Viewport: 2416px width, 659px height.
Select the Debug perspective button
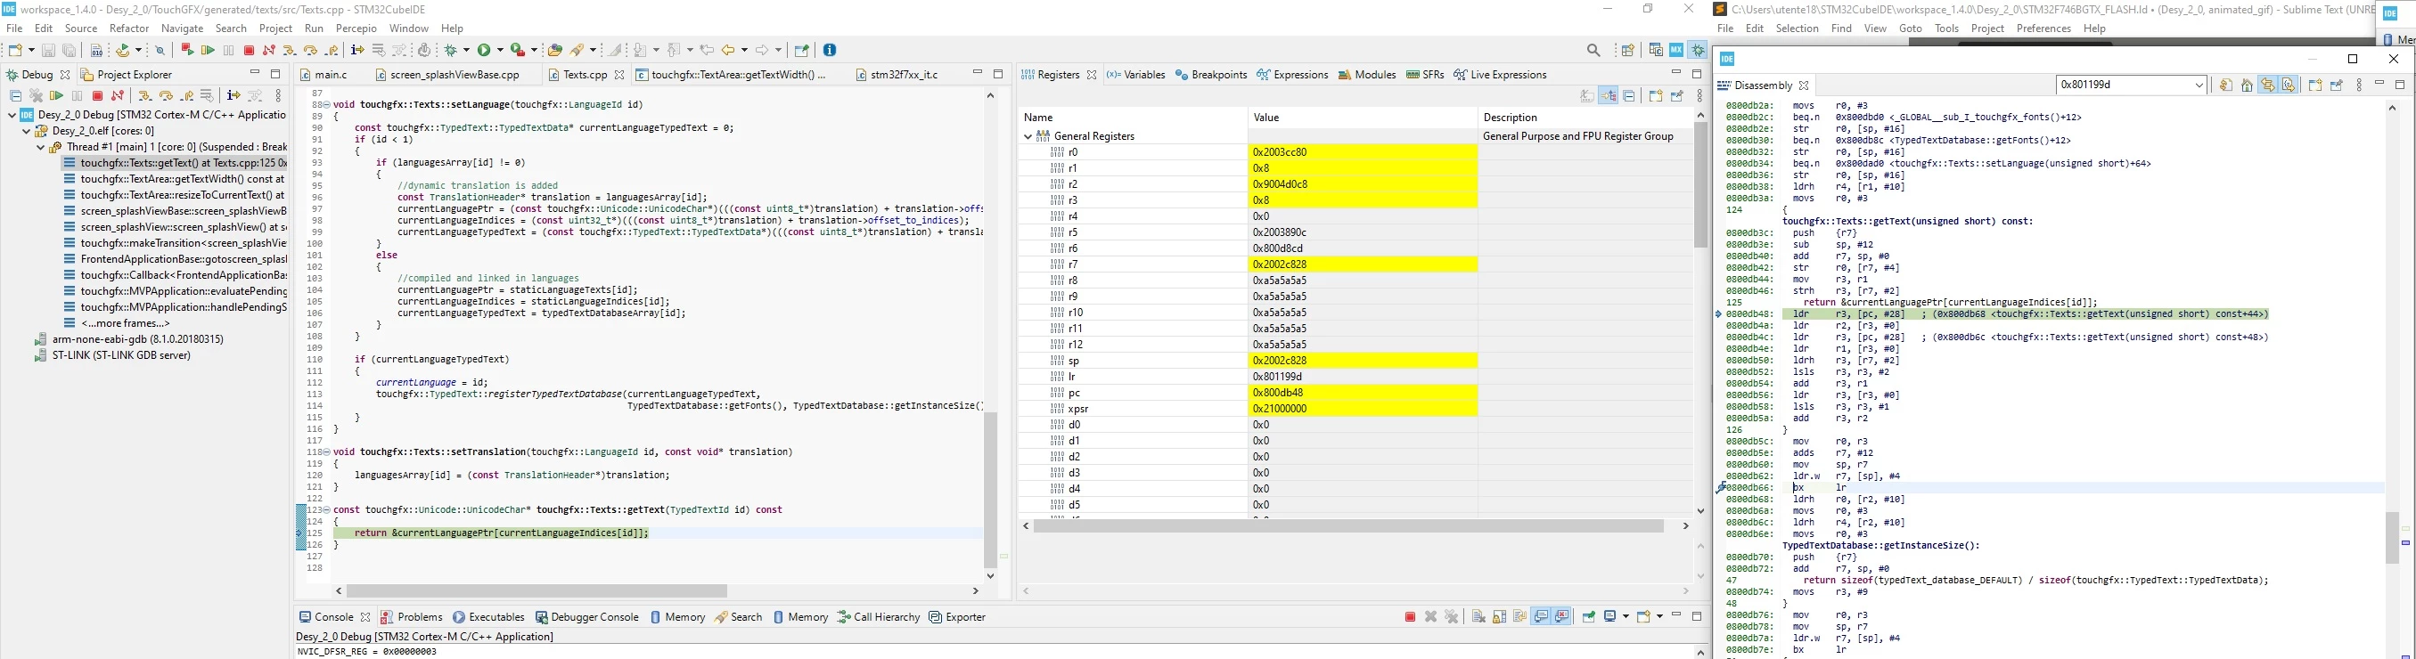[1698, 51]
